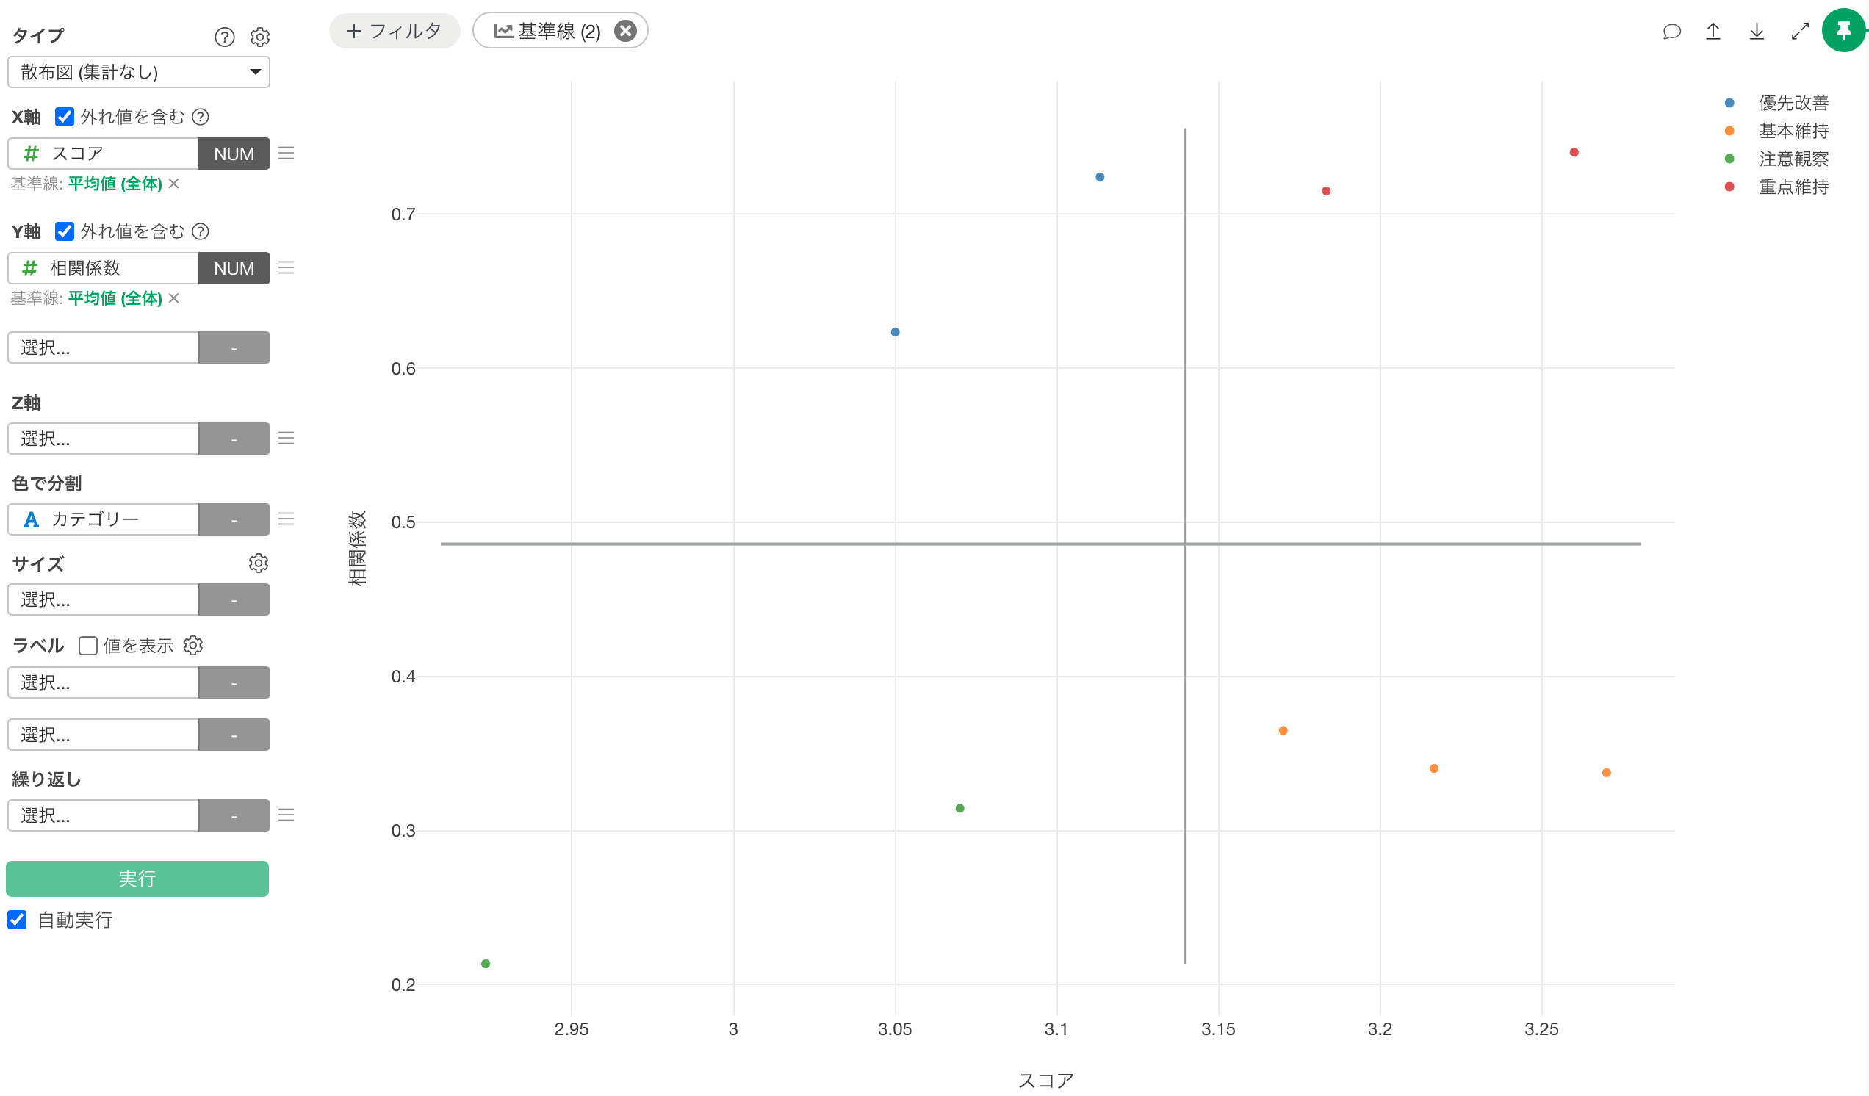Open the comment bubble icon
The image size is (1869, 1096).
click(x=1671, y=31)
